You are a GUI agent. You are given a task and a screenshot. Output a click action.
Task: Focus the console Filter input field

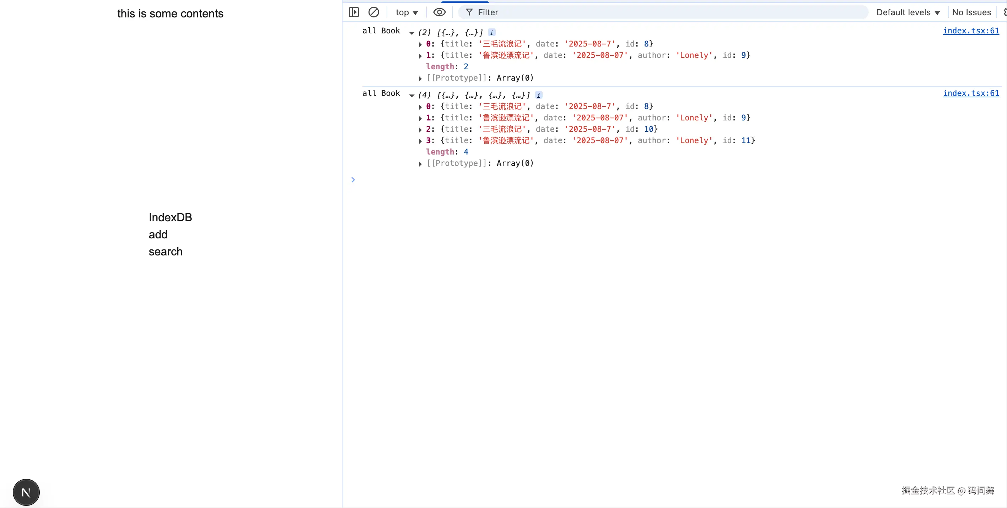(663, 12)
